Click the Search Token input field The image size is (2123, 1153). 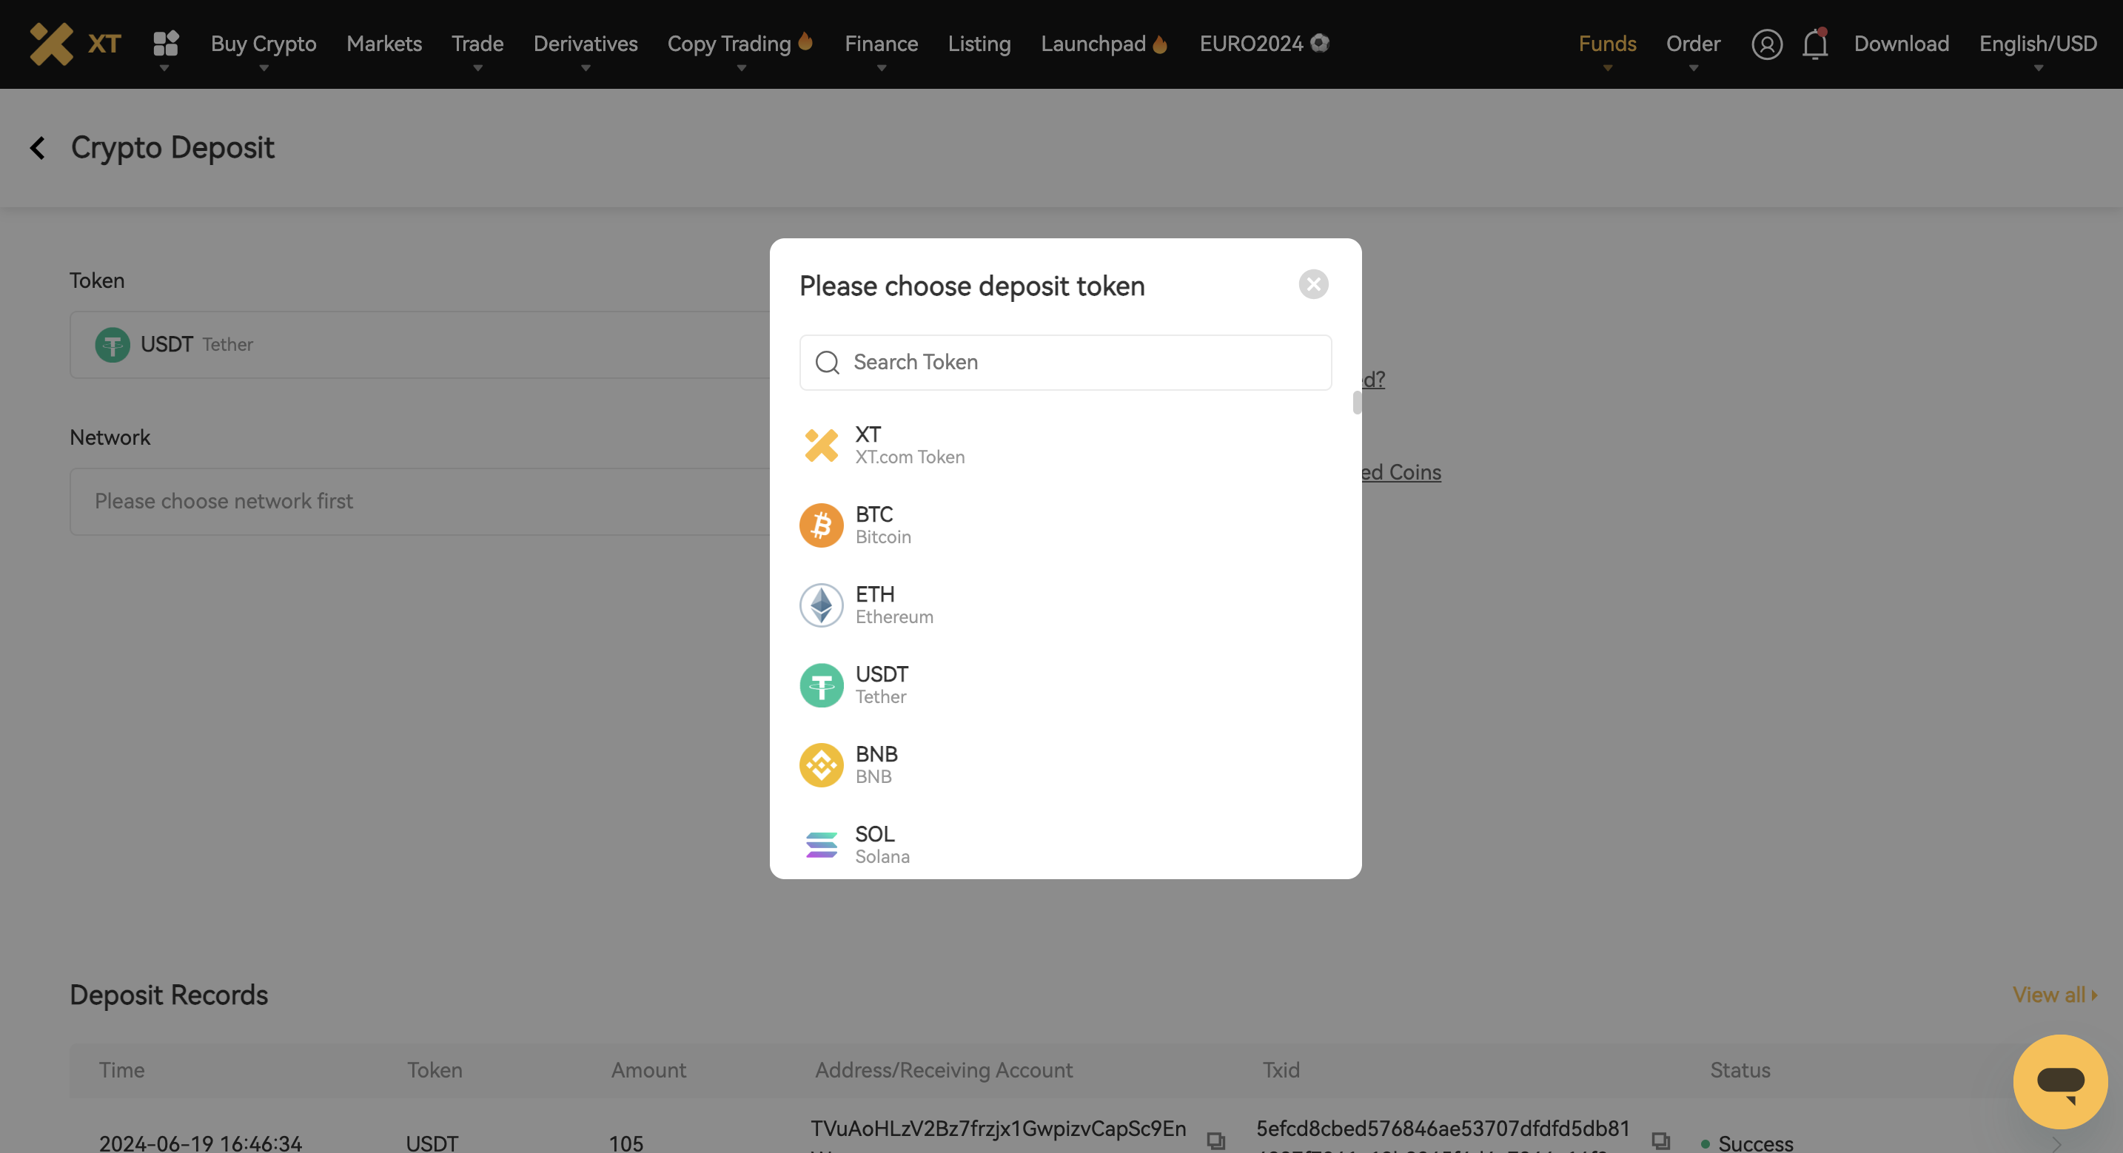[1064, 363]
